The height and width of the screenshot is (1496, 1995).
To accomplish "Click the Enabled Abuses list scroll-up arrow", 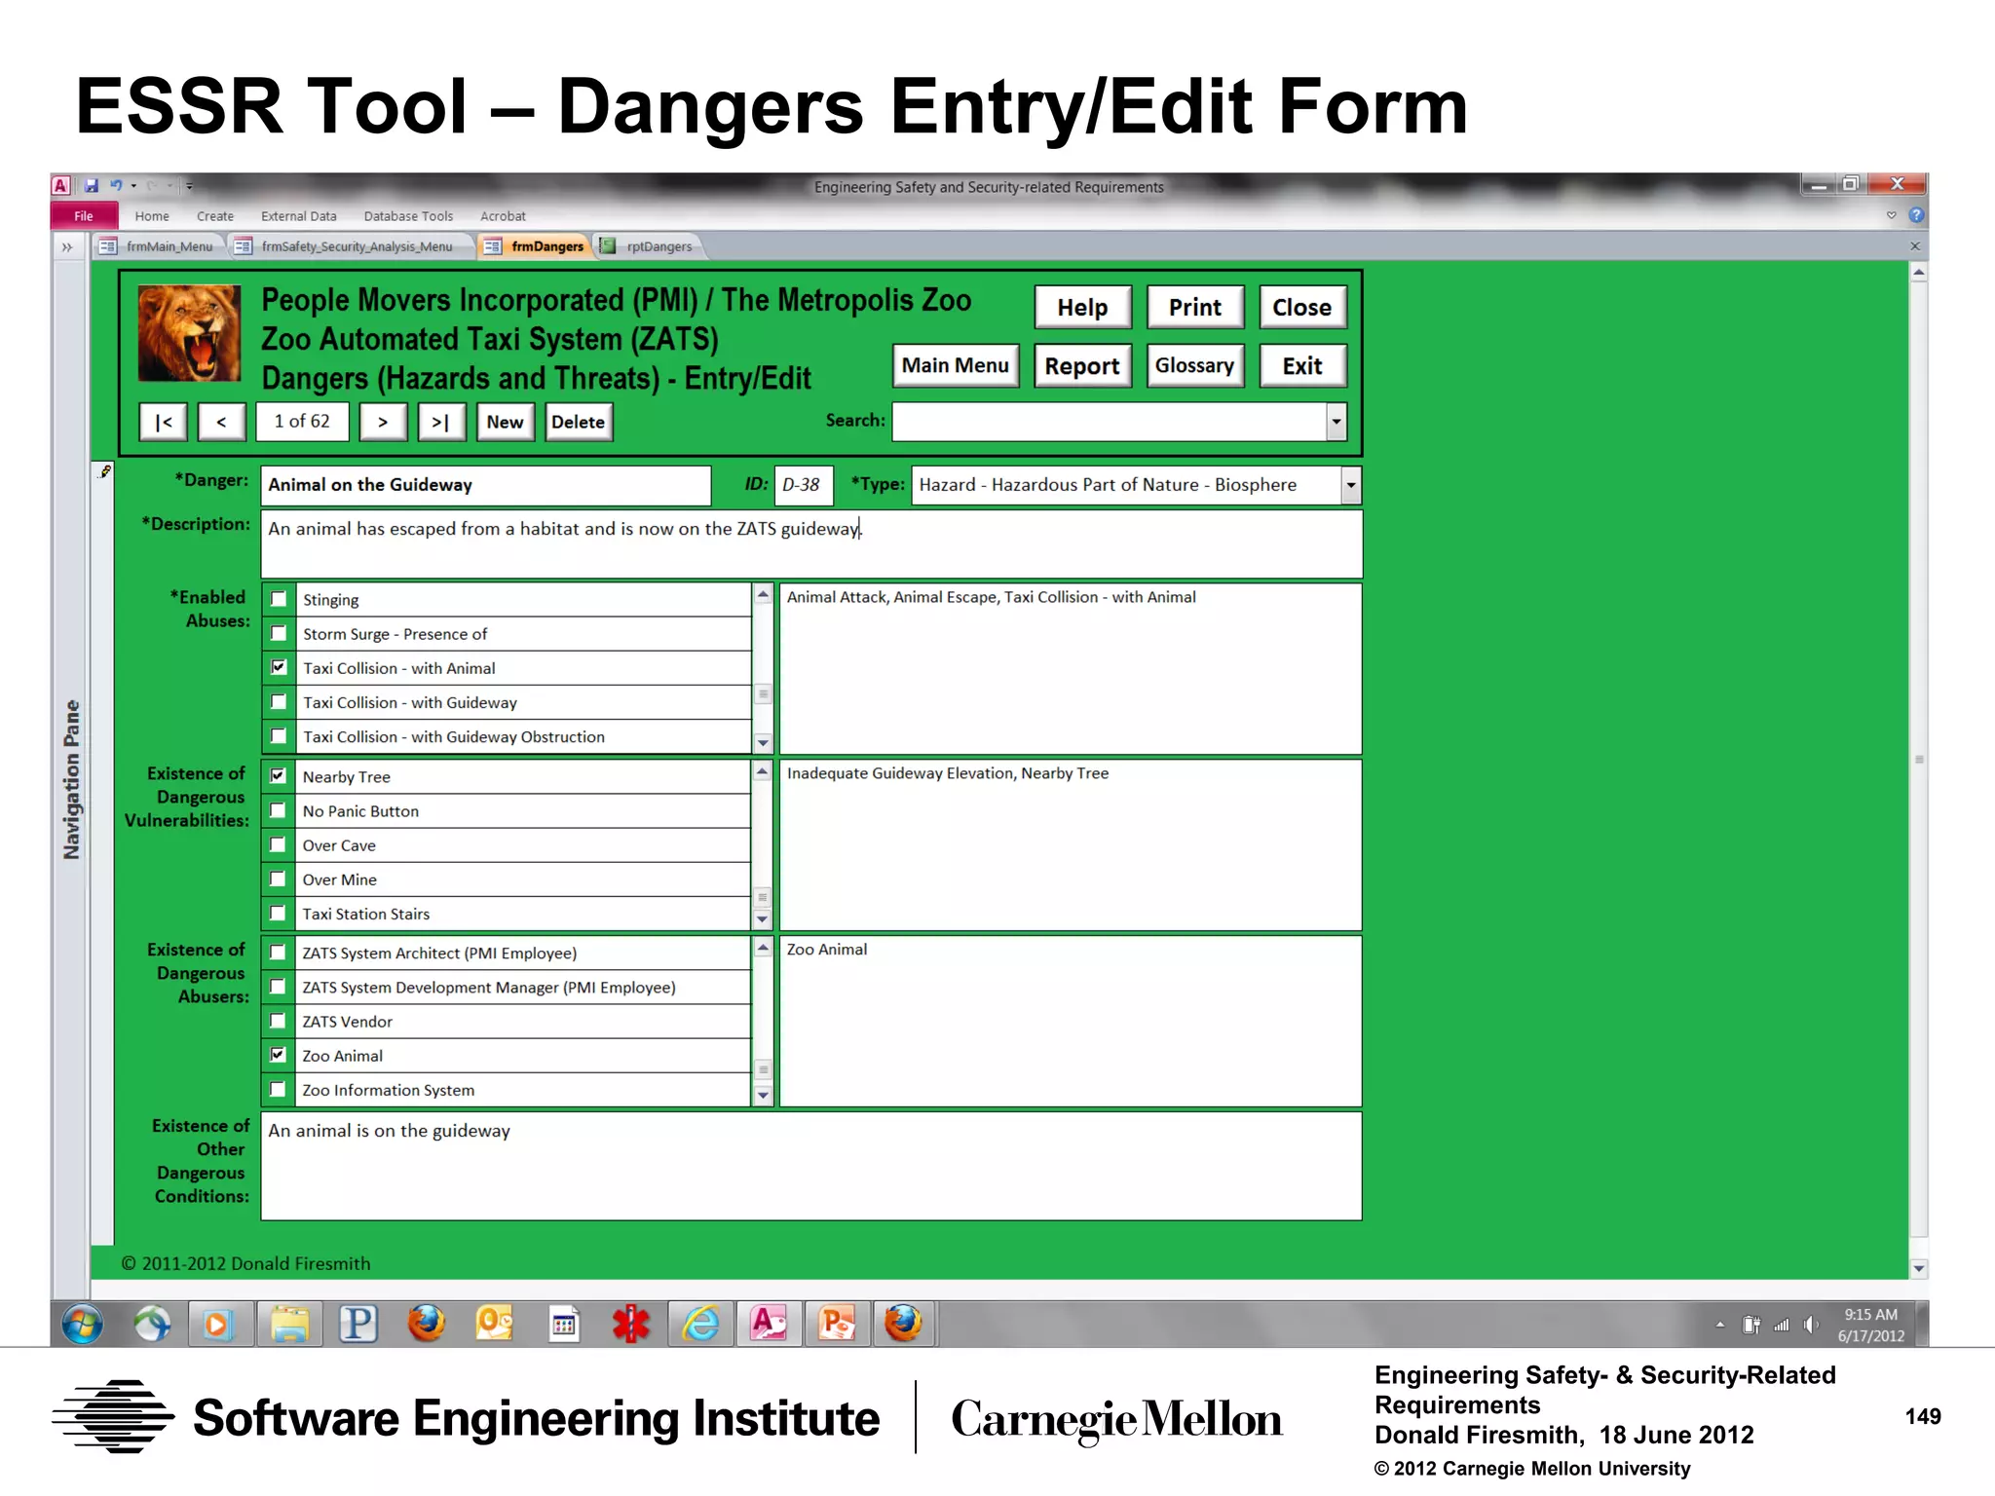I will click(x=764, y=594).
